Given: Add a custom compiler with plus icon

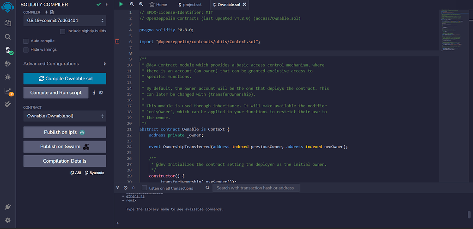Looking at the screenshot, I should pyautogui.click(x=47, y=12).
